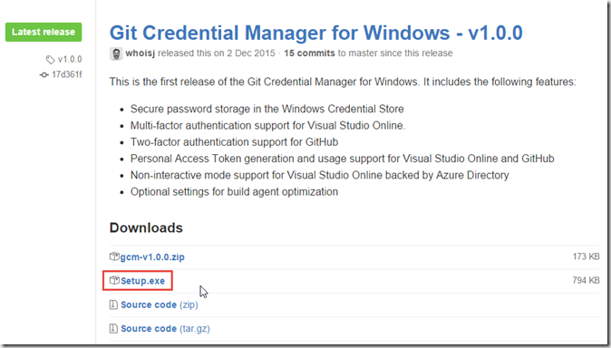611x348 pixels.
Task: Open the whoisj user profile link
Action: click(140, 53)
